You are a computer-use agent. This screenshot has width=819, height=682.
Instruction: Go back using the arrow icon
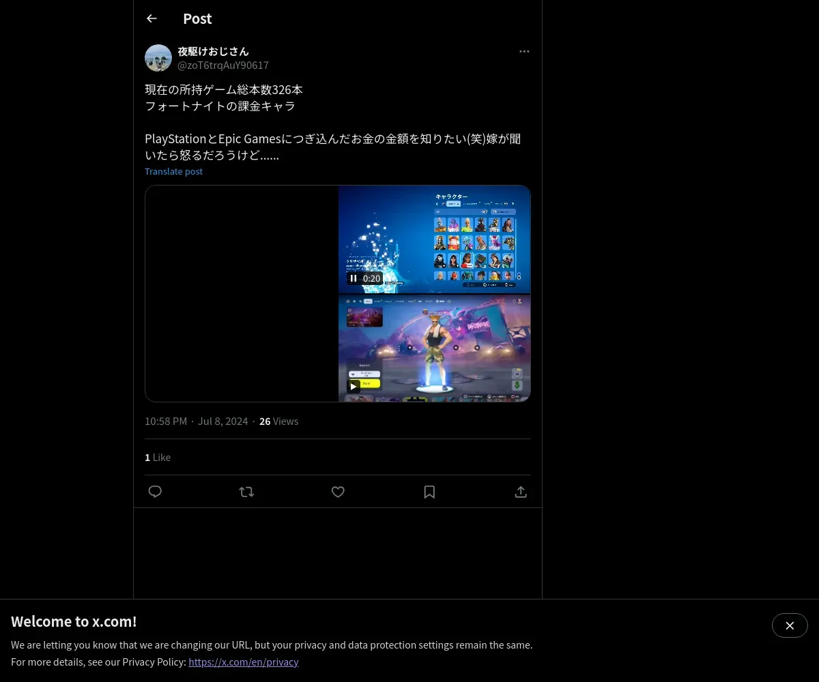152,18
